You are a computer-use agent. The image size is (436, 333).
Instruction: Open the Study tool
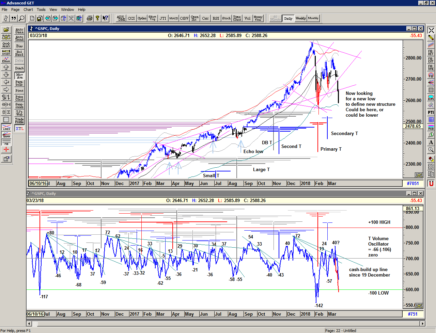pyautogui.click(x=6, y=52)
